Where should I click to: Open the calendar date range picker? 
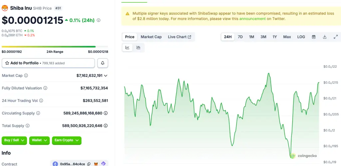click(x=314, y=37)
